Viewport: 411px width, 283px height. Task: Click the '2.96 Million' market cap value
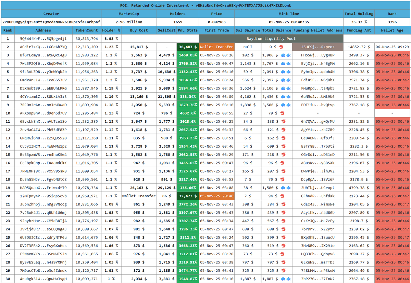tap(129, 22)
